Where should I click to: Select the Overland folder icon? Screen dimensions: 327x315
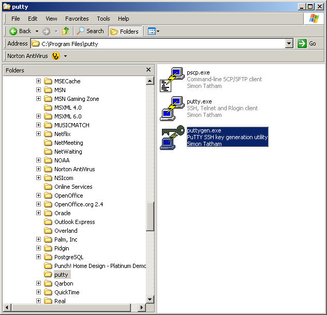point(48,231)
